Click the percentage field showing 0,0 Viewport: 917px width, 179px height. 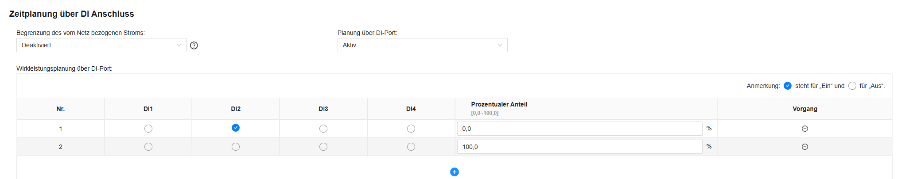click(x=579, y=129)
